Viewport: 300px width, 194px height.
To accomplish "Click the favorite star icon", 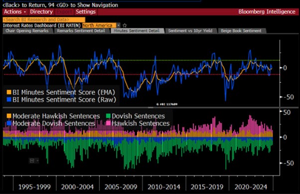I will 125,25.
